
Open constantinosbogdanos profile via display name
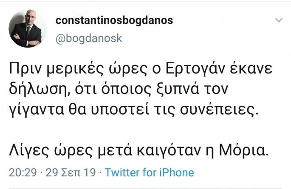(x=114, y=20)
